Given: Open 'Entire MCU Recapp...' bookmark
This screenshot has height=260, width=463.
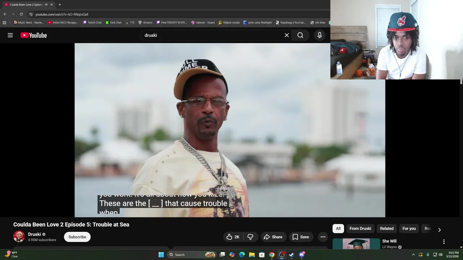Looking at the screenshot, I should [x=63, y=22].
